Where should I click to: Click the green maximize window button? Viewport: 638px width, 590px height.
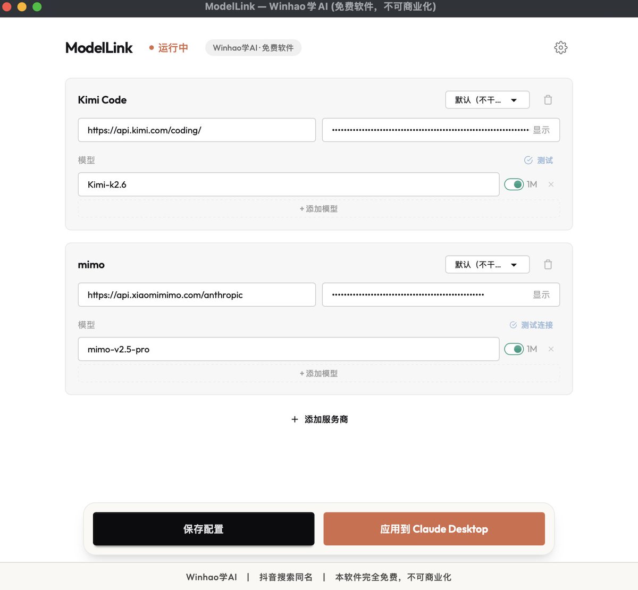coord(37,7)
